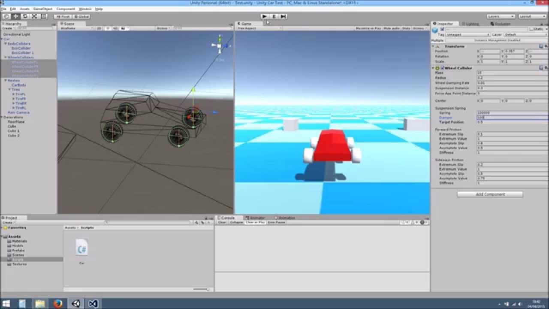Collapse the Transform component
549x309 pixels.
(433, 46)
